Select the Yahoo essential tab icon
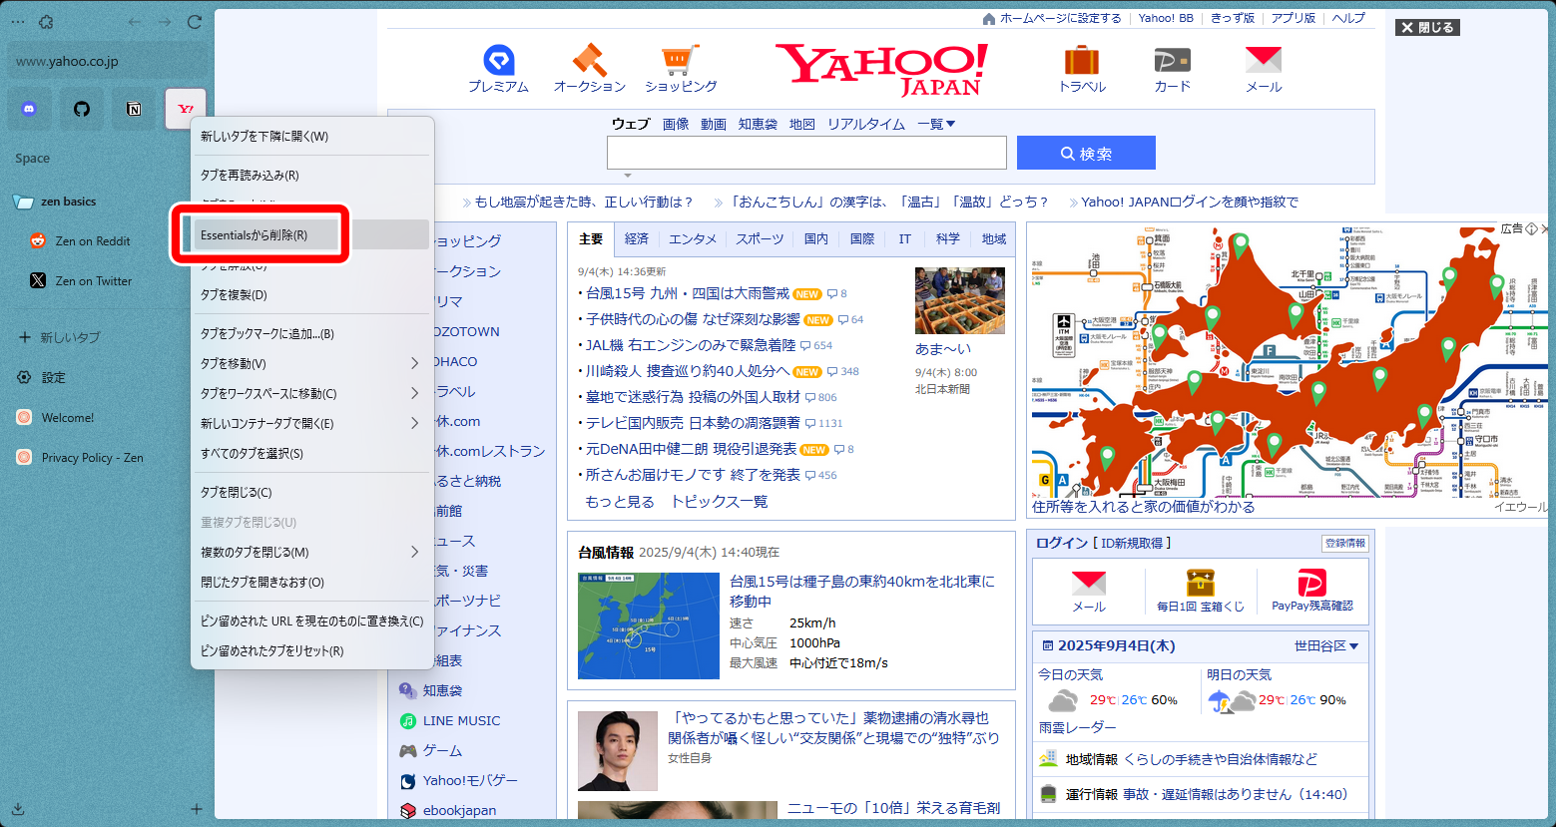 186,109
